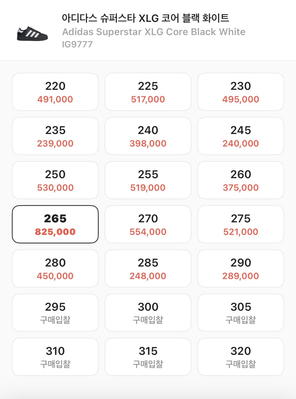This screenshot has height=399, width=296.
Task: Pick size 280 for 450,000
Action: [x=55, y=269]
